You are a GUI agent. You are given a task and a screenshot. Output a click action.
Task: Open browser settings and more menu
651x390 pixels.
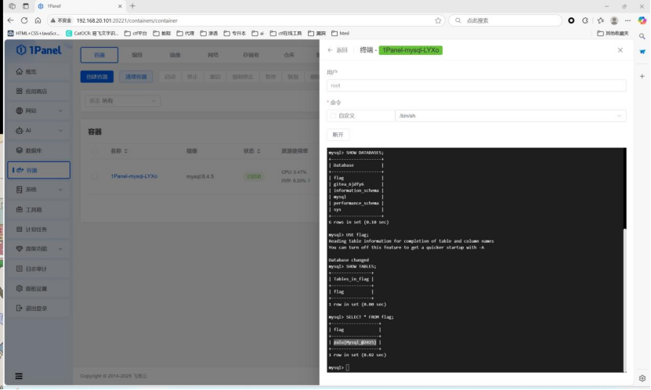click(627, 20)
